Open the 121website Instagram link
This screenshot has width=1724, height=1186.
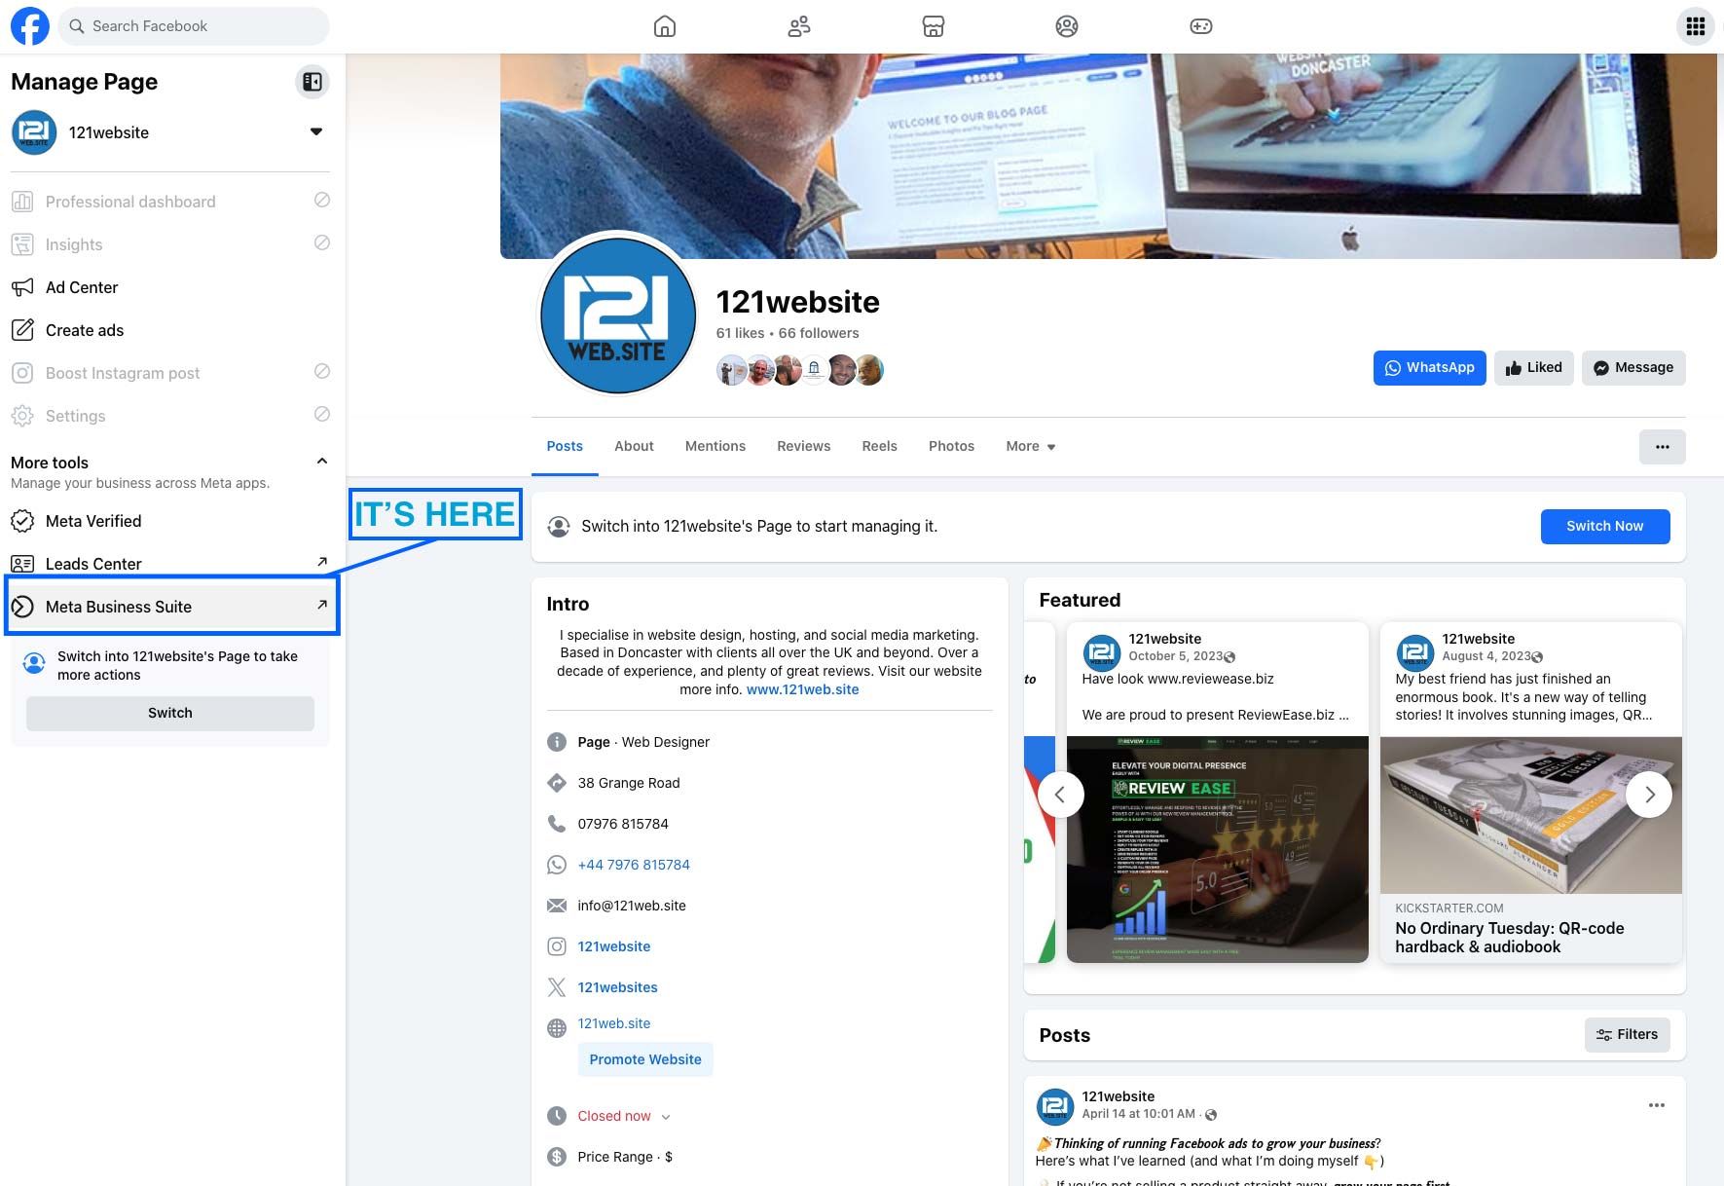pyautogui.click(x=614, y=946)
